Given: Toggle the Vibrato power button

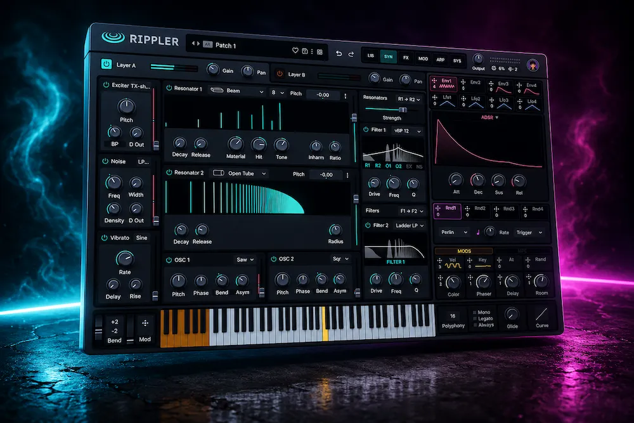Looking at the screenshot, I should [x=105, y=238].
